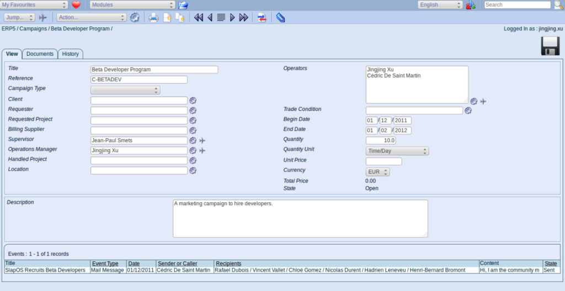Open the My Favourites dropdown
Screen dimensions: 565x291
(34, 5)
